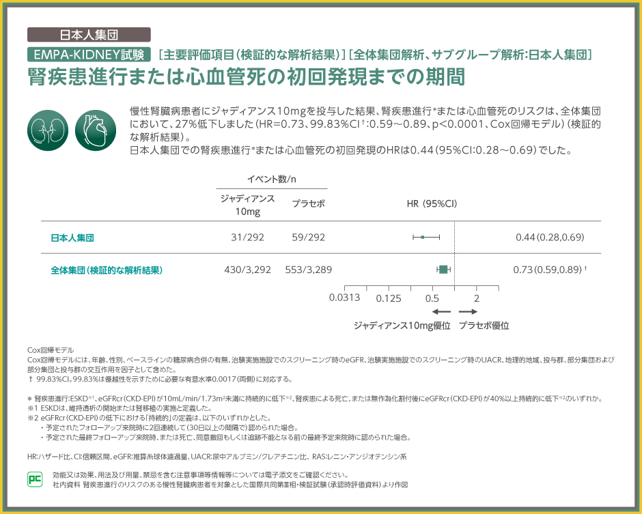Viewport: 642px width, 514px height.
Task: Click the 553/3,289 placebo event count
Action: 308,270
